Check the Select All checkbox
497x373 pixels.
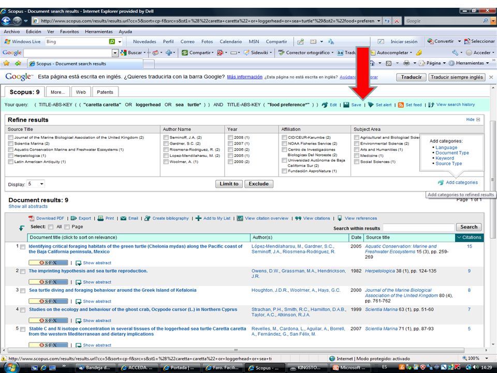tap(51, 227)
